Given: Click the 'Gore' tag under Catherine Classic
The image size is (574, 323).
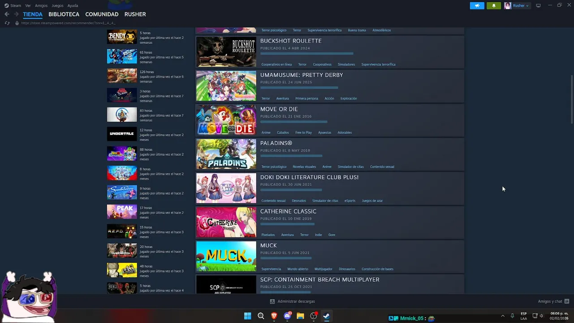Looking at the screenshot, I should click(332, 235).
